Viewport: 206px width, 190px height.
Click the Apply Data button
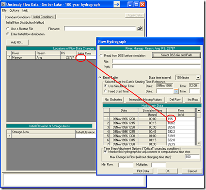tap(135, 16)
